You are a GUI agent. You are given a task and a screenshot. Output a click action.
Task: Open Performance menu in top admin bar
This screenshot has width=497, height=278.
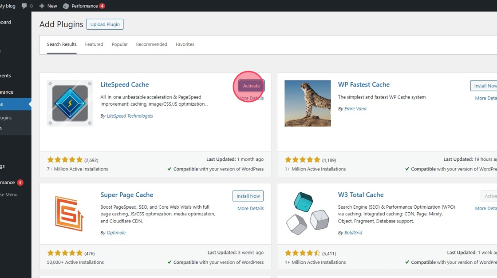(x=84, y=6)
